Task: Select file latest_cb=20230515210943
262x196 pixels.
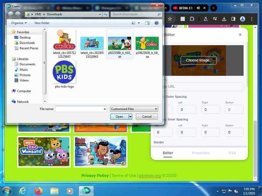Action: point(92,47)
